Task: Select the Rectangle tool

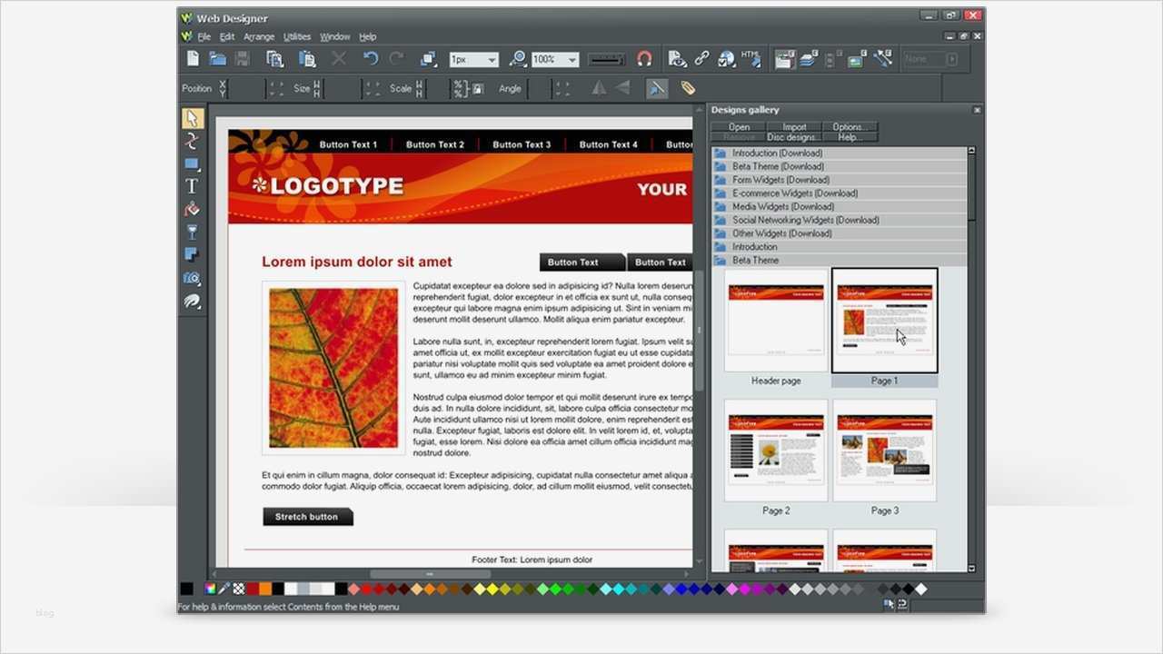Action: pyautogui.click(x=192, y=164)
